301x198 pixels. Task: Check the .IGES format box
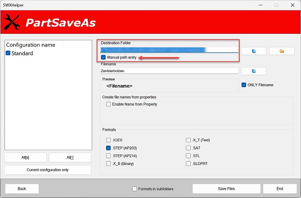(x=108, y=140)
